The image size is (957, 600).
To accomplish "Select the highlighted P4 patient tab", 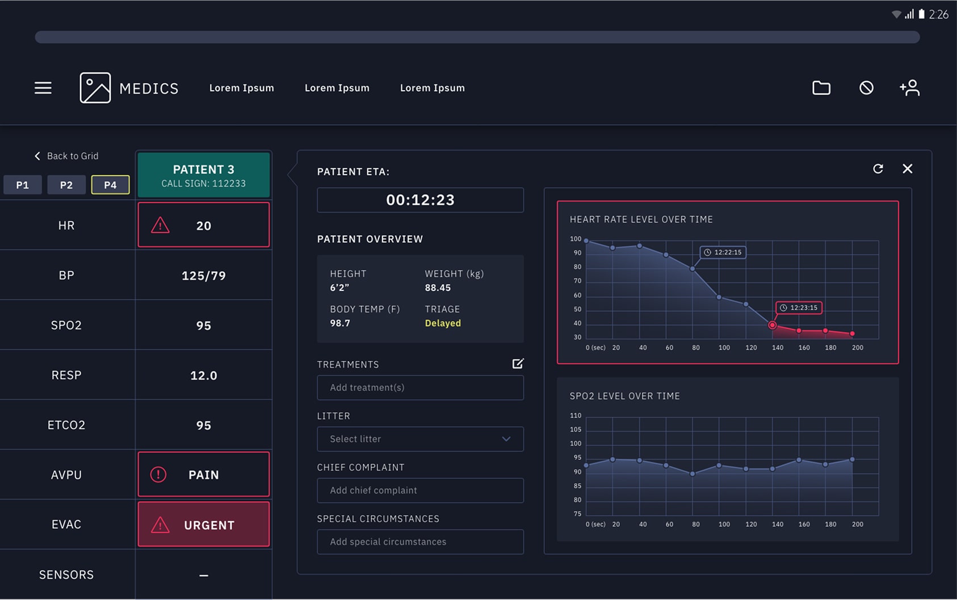I will tap(110, 185).
